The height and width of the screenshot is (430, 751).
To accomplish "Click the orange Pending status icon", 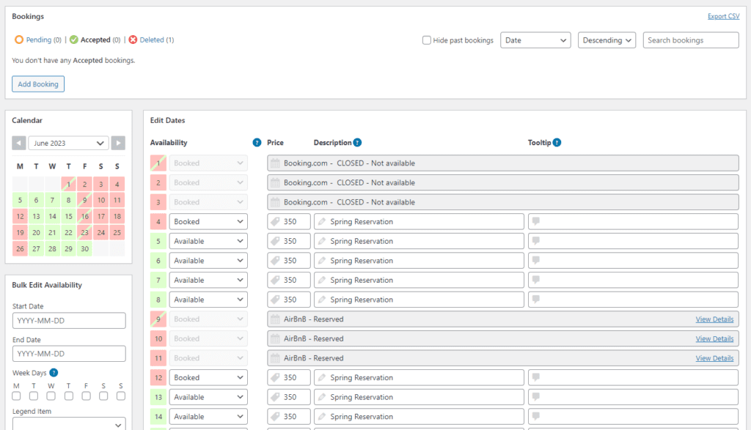I will pos(18,40).
